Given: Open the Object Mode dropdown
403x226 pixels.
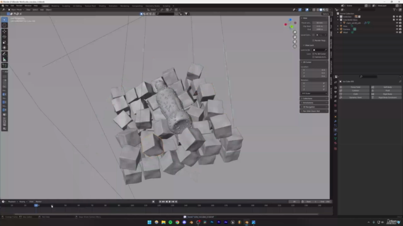Looking at the screenshot, I should point(16,10).
